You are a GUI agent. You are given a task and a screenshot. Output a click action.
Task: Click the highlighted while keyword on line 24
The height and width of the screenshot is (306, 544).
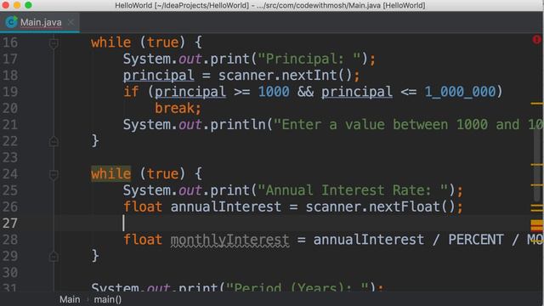click(x=111, y=173)
